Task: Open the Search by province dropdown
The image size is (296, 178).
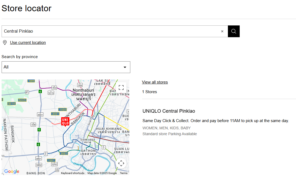Action: pyautogui.click(x=66, y=67)
